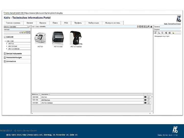Click the document icon in ARCTICA AutoScan row

pos(149,103)
